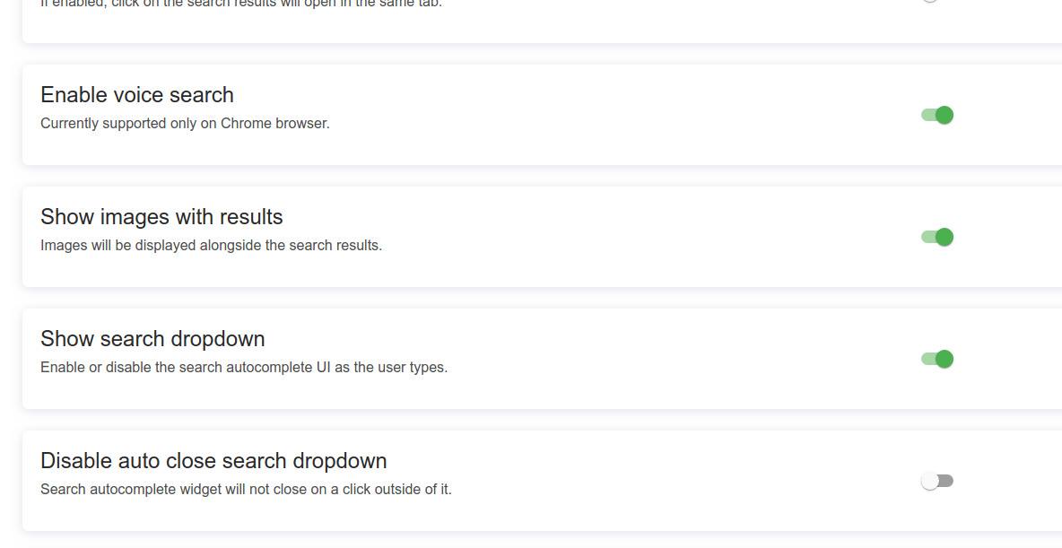Select the Show images with results title
The height and width of the screenshot is (548, 1062).
pos(161,216)
